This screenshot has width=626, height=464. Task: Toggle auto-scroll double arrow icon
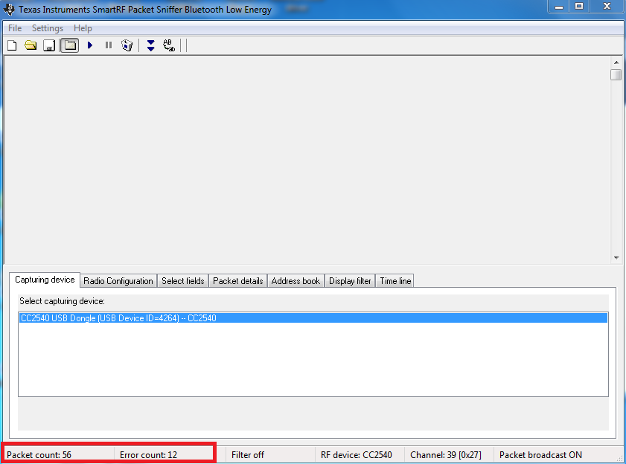(x=150, y=45)
